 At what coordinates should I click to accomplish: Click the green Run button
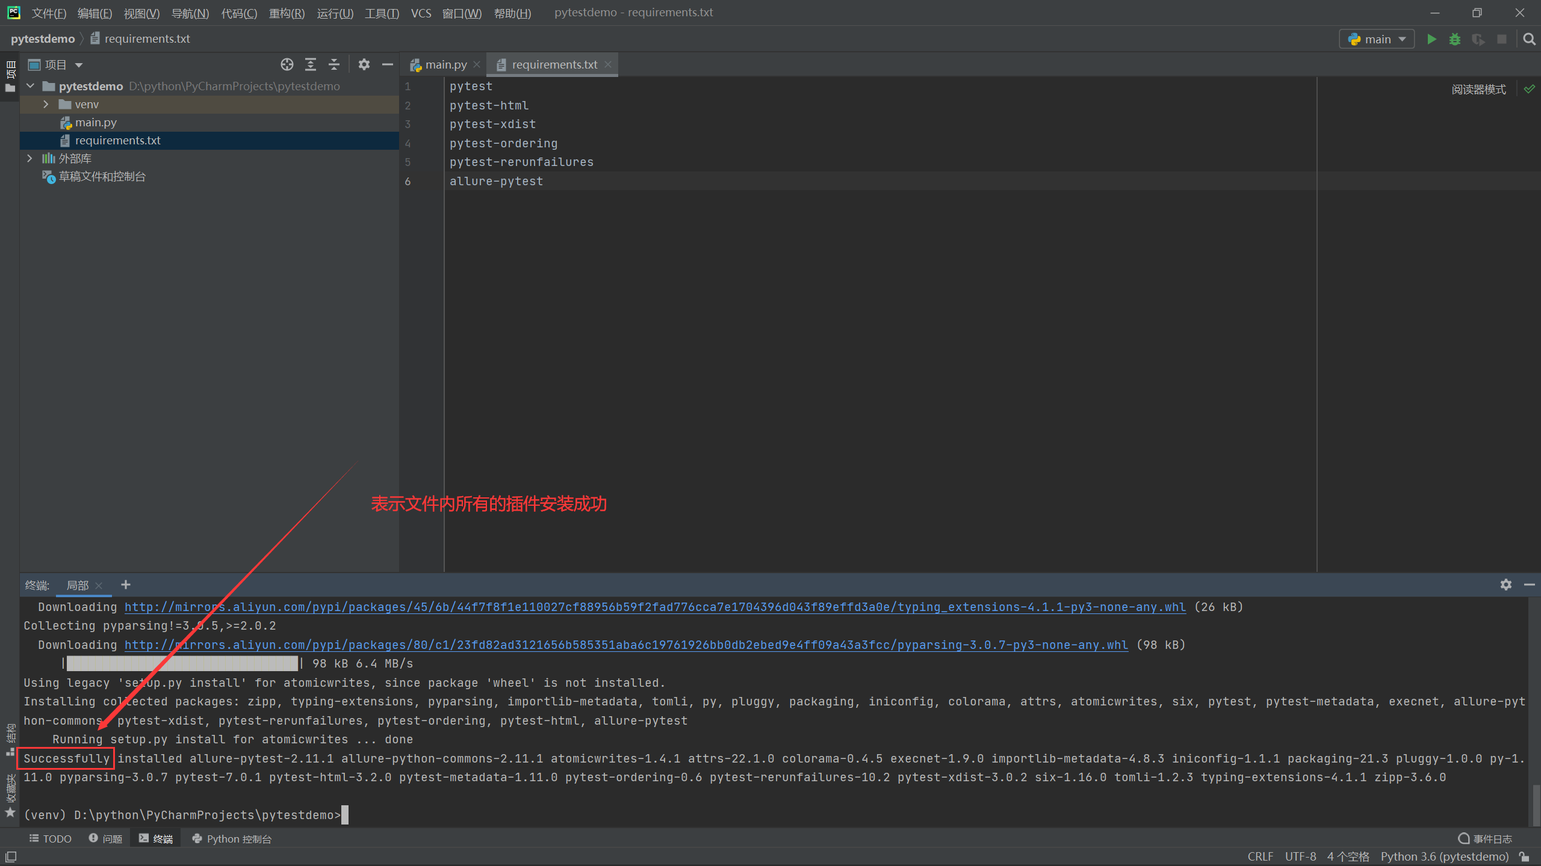point(1431,39)
